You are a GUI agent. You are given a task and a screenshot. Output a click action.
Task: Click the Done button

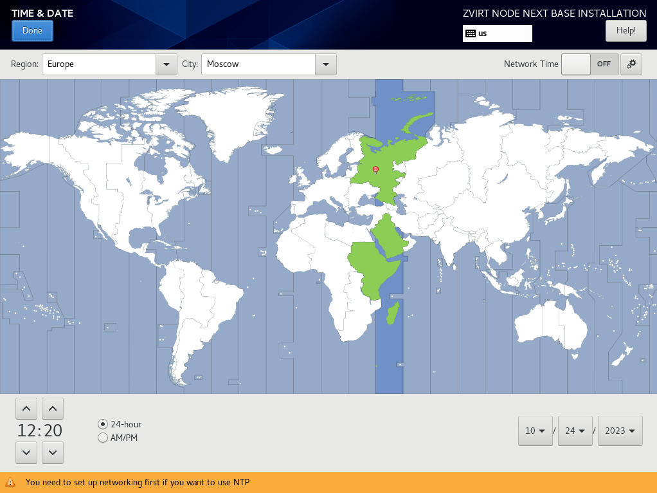click(32, 31)
